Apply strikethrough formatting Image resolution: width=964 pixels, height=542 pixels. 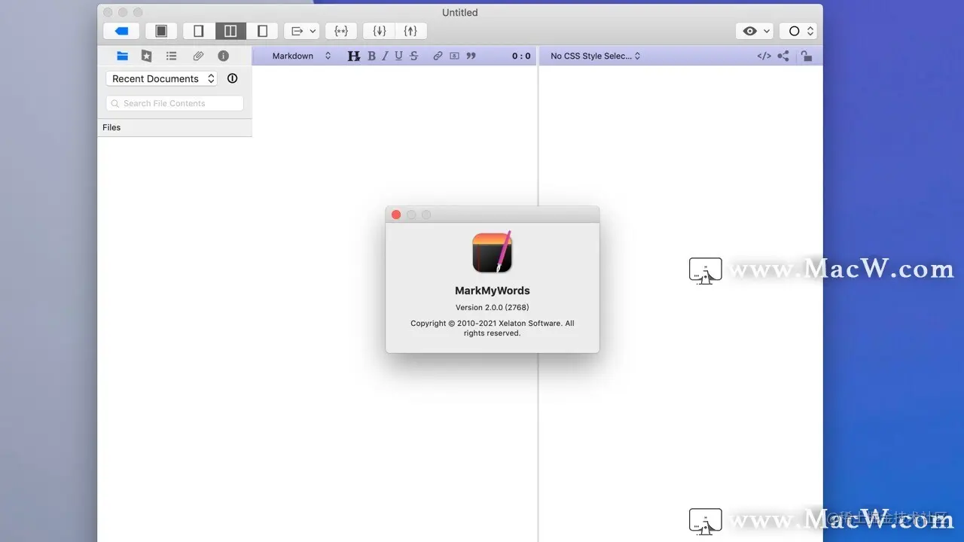click(413, 56)
